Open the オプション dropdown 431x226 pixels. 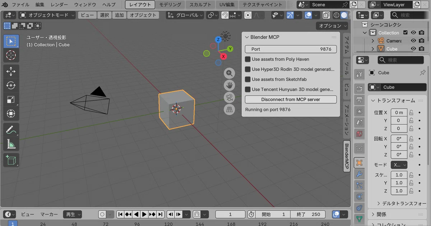[x=332, y=26]
